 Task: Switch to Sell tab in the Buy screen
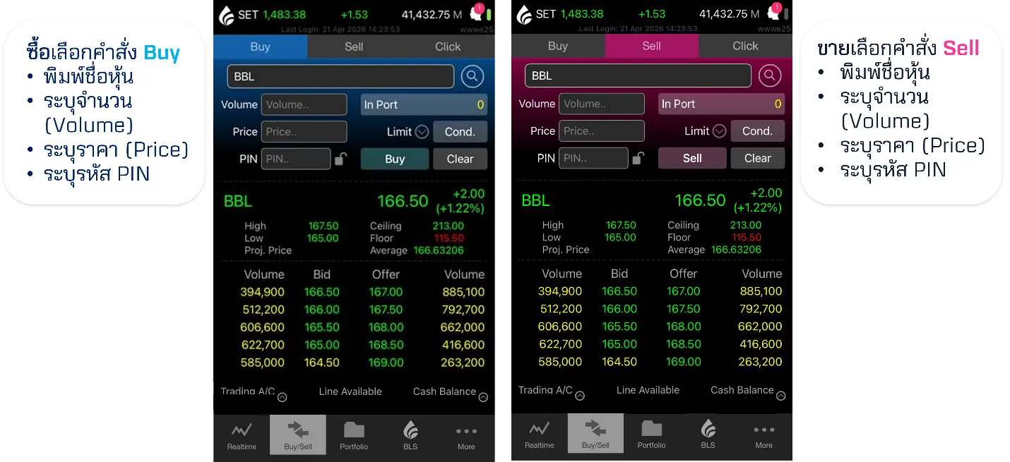click(x=354, y=47)
